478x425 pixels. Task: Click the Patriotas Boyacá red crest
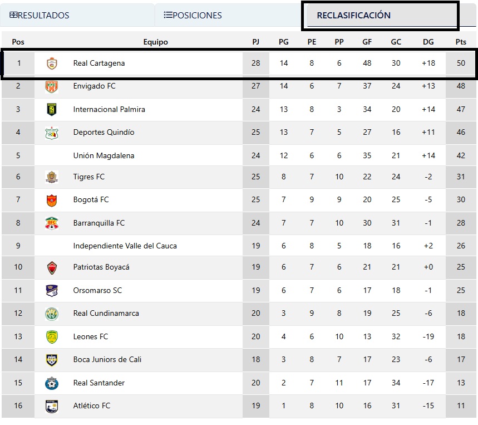point(52,267)
